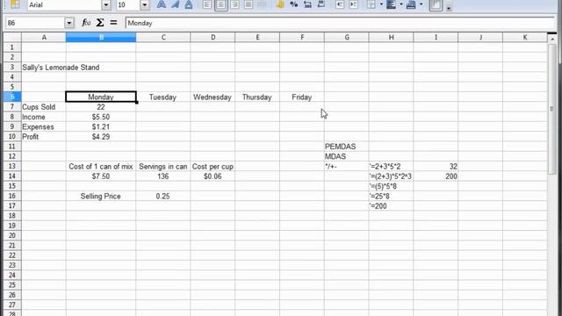Select column B header
Viewport: 562px width, 316px height.
click(x=101, y=37)
